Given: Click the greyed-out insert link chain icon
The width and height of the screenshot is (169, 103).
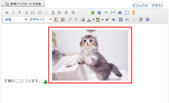Looking at the screenshot, I should pyautogui.click(x=80, y=13).
